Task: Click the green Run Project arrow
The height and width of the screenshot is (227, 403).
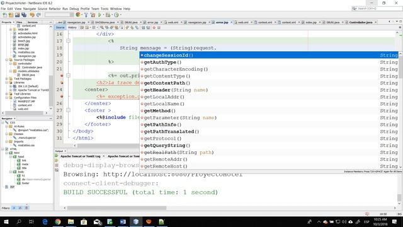Action: pos(99,15)
